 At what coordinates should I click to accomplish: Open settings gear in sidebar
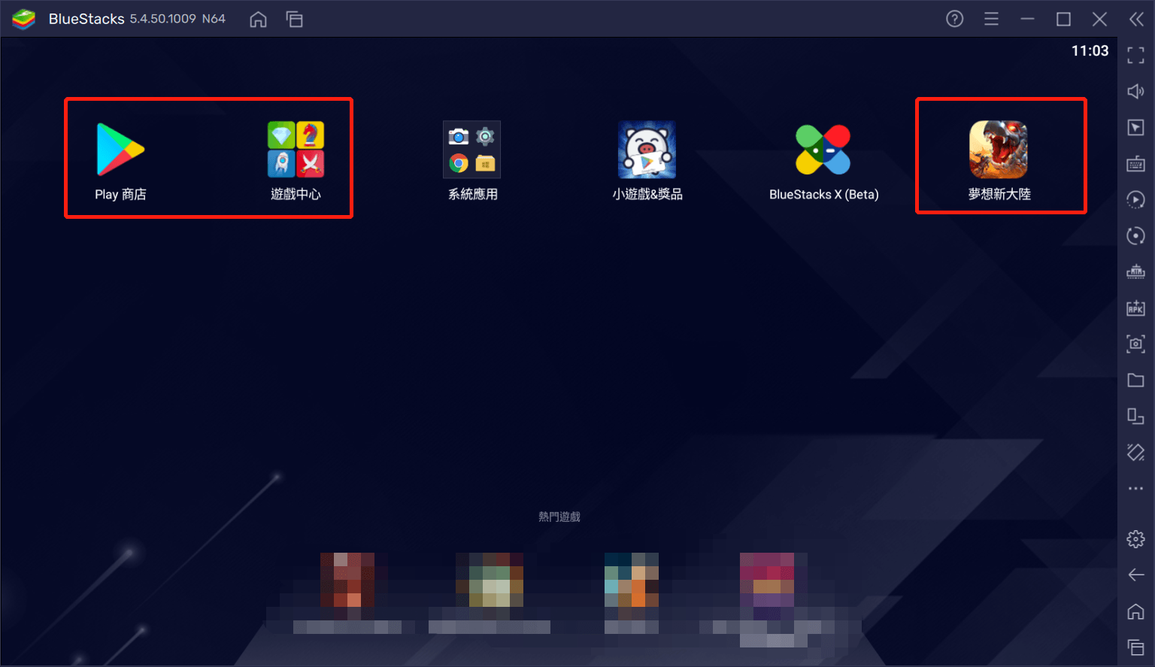pos(1135,539)
